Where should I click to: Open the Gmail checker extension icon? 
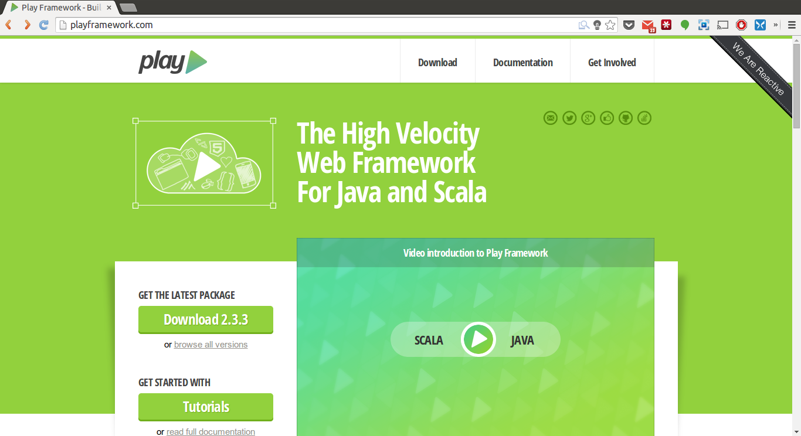pyautogui.click(x=647, y=25)
